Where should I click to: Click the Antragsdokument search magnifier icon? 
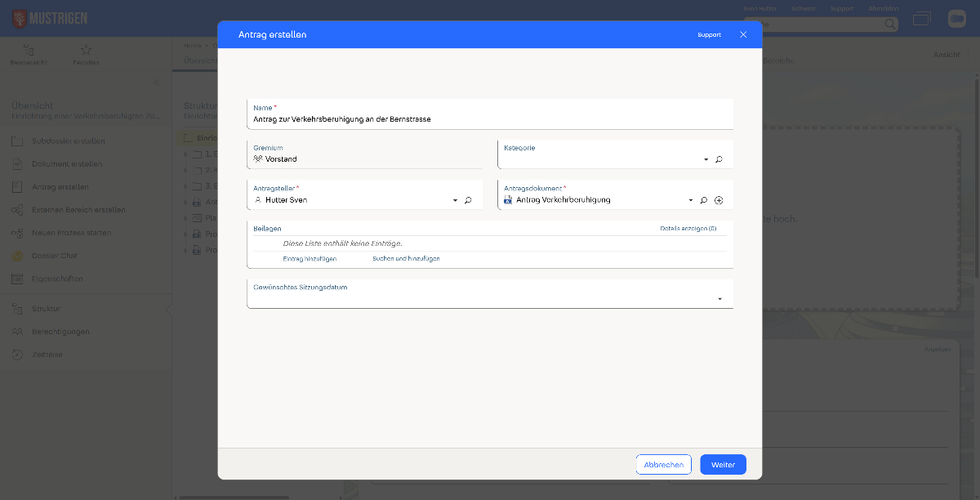(703, 200)
